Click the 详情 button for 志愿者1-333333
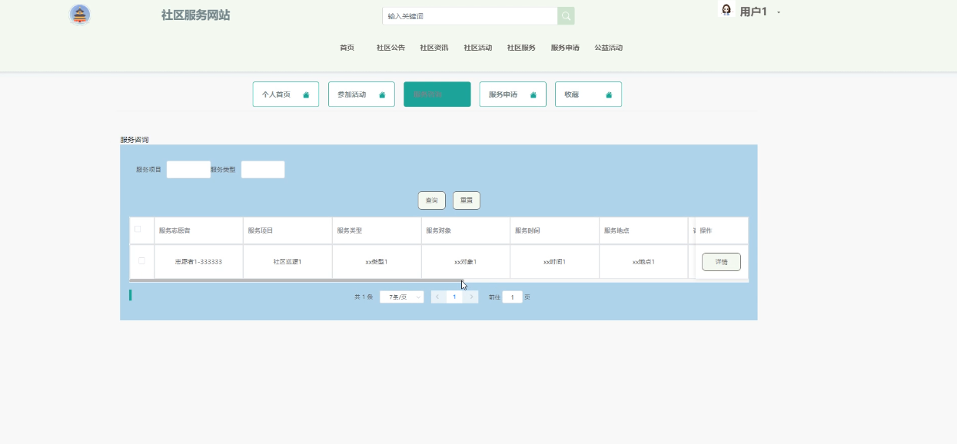The width and height of the screenshot is (957, 444). click(721, 262)
